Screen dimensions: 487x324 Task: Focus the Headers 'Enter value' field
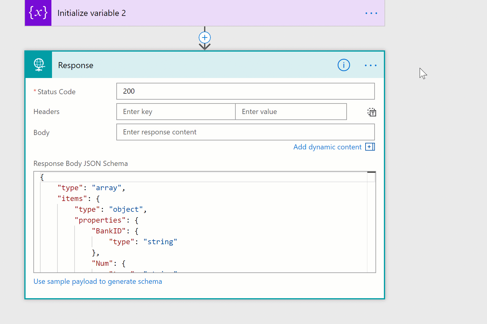[291, 112]
